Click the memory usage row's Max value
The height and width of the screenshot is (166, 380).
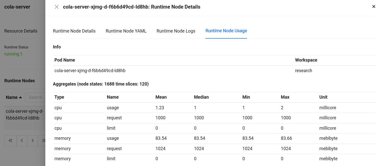pyautogui.click(x=286, y=138)
